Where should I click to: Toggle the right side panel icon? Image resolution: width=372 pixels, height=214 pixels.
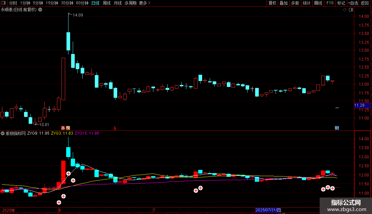(351, 10)
